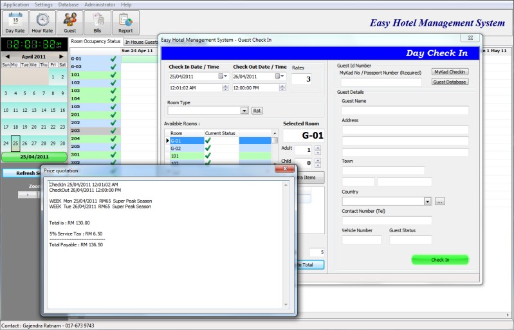Image resolution: width=514 pixels, height=330 pixels.
Task: Click in the Guest Status field
Action: point(410,240)
